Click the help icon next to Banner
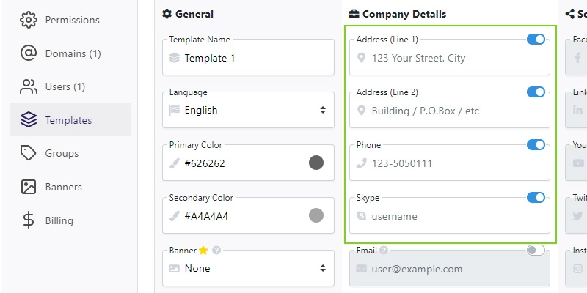The height and width of the screenshot is (293, 587). click(216, 251)
